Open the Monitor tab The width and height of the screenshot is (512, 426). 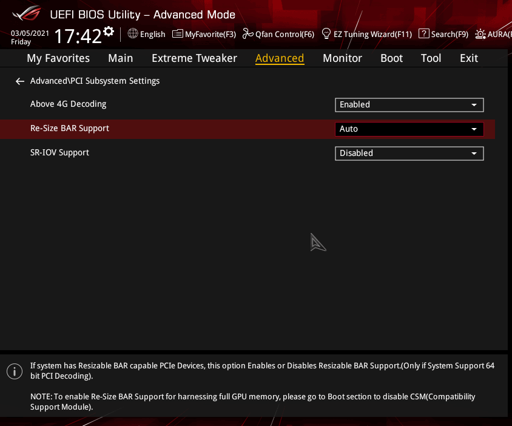pyautogui.click(x=342, y=58)
